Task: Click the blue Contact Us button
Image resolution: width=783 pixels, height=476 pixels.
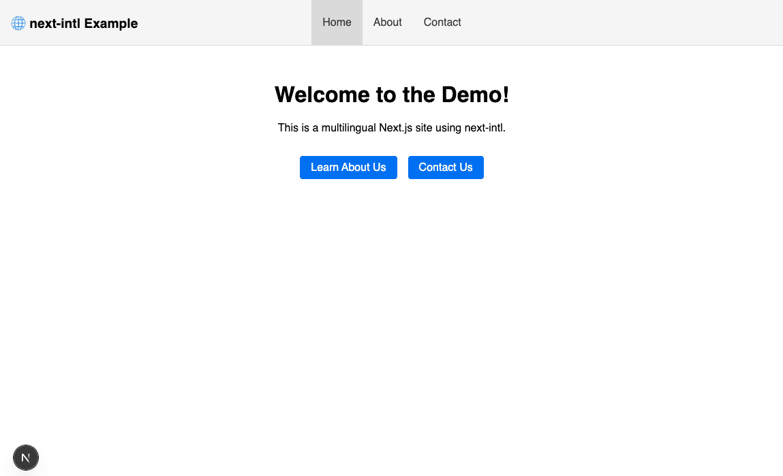Action: point(446,168)
